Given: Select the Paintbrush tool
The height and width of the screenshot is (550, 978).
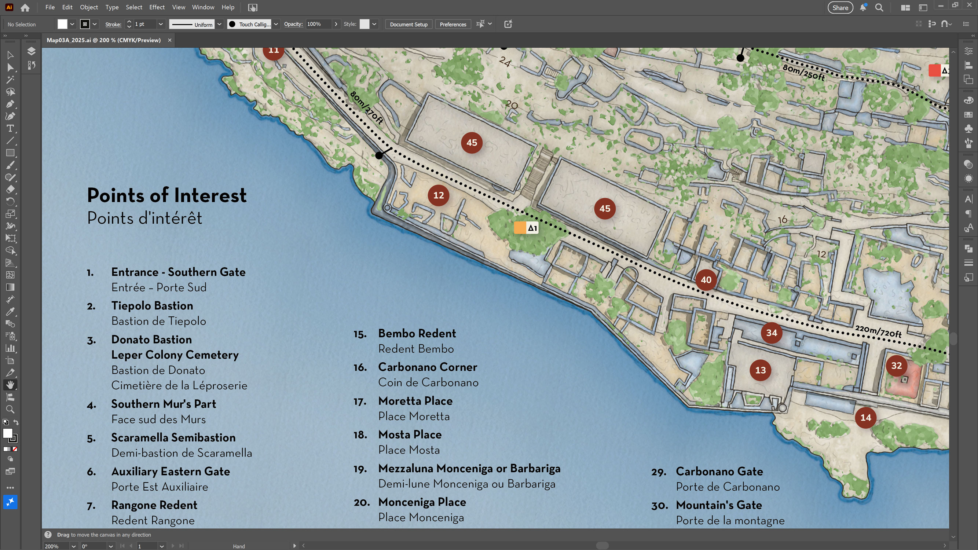Looking at the screenshot, I should (x=10, y=165).
